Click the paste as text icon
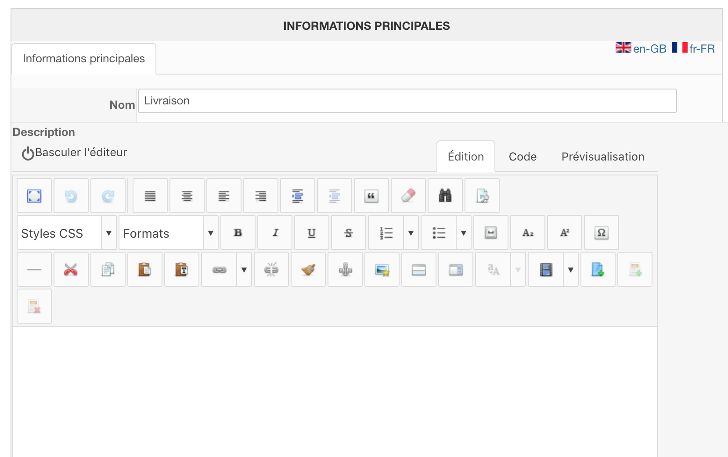 click(x=181, y=270)
